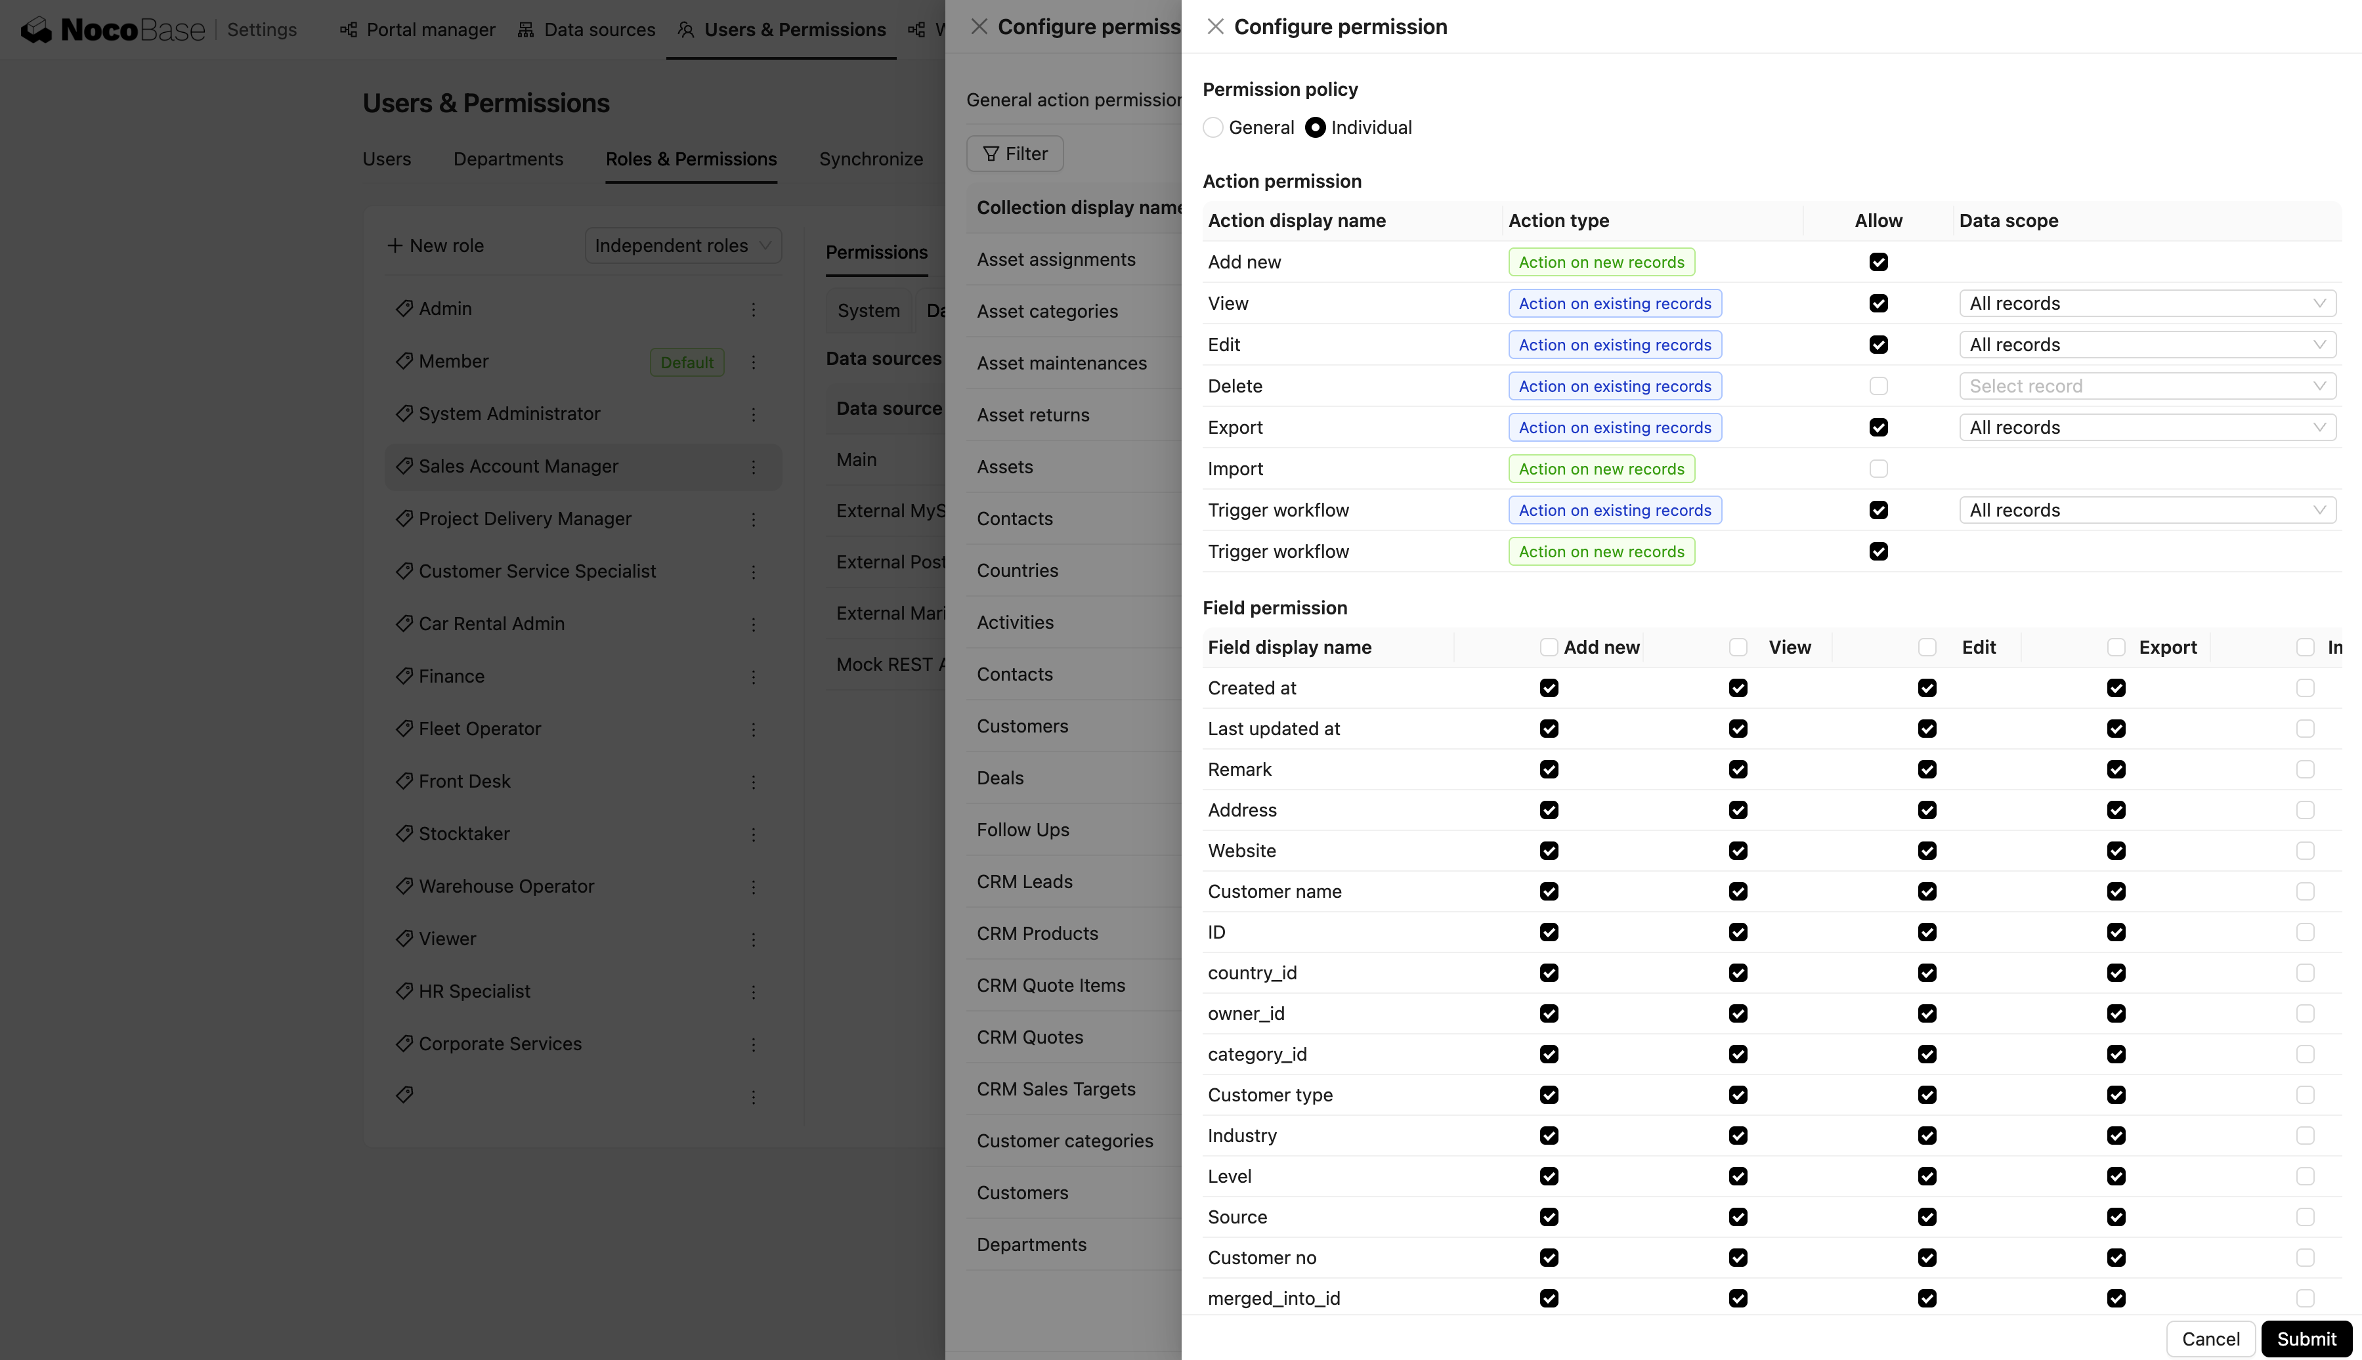
Task: Toggle the Add new column header checkbox
Action: click(x=1549, y=647)
